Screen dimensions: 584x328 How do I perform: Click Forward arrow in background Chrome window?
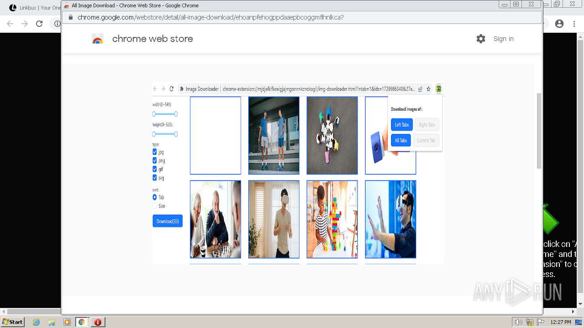(x=25, y=24)
